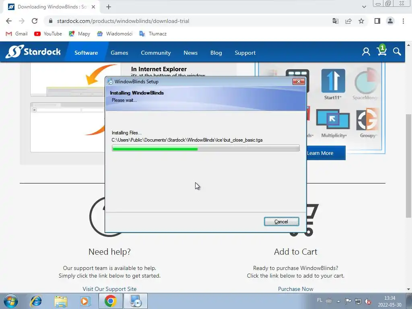Click the 'Need help?' heading
Image resolution: width=412 pixels, height=309 pixels.
[109, 251]
